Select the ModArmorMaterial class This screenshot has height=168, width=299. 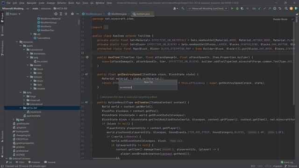click(49, 19)
